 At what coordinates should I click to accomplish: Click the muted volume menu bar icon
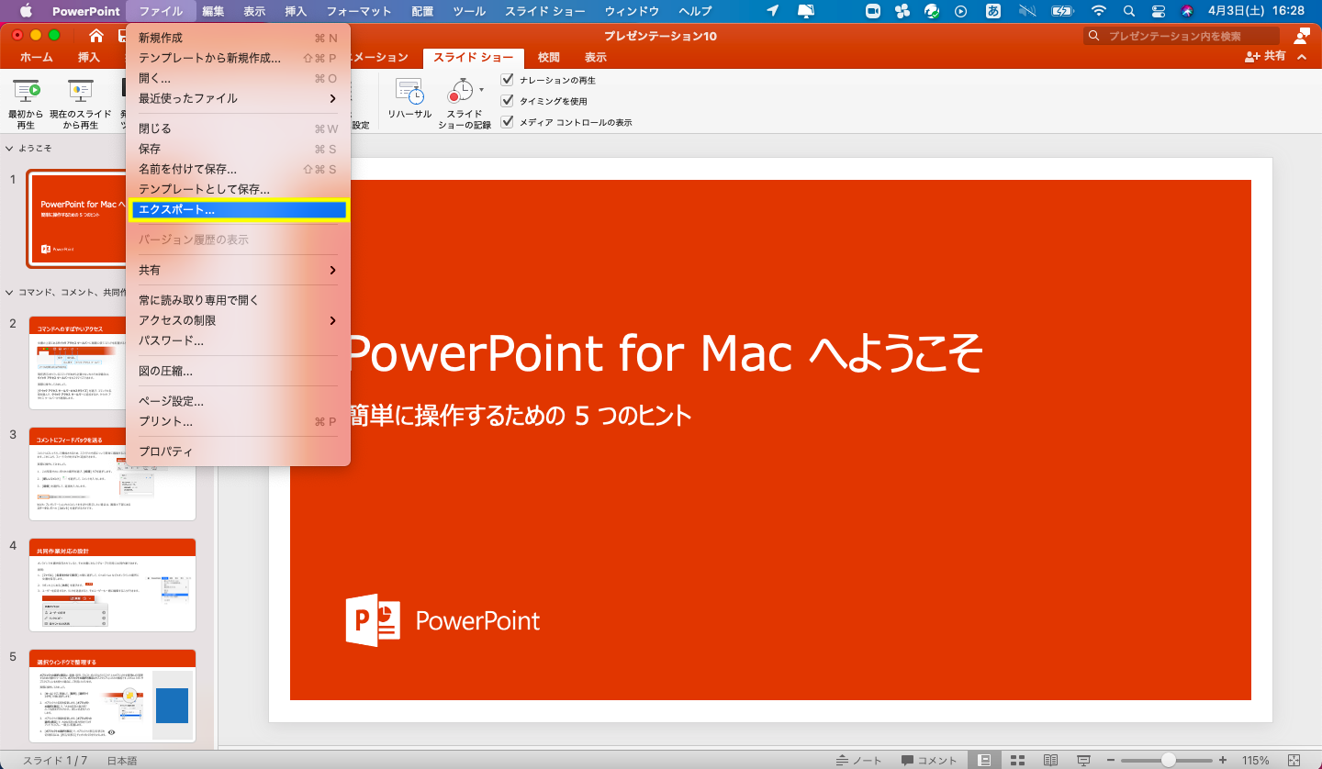[x=1027, y=11]
